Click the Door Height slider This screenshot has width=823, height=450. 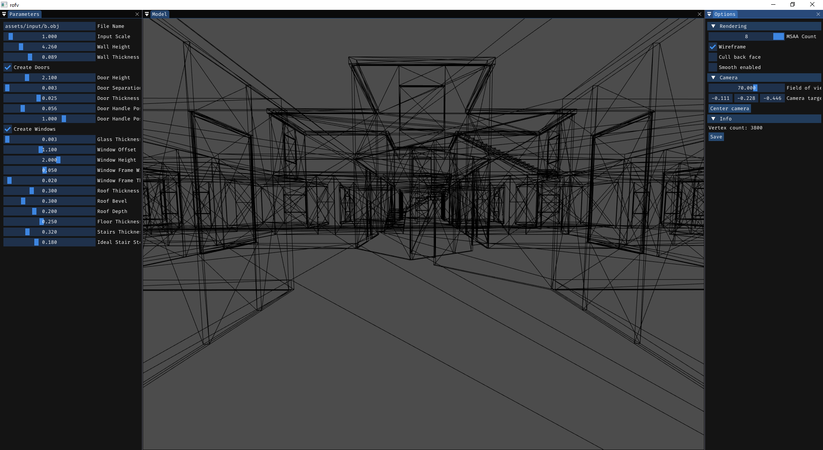(49, 78)
